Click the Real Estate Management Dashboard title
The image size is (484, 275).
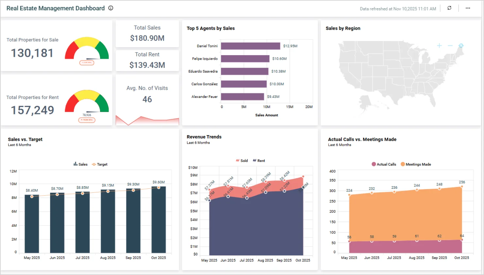(x=56, y=8)
